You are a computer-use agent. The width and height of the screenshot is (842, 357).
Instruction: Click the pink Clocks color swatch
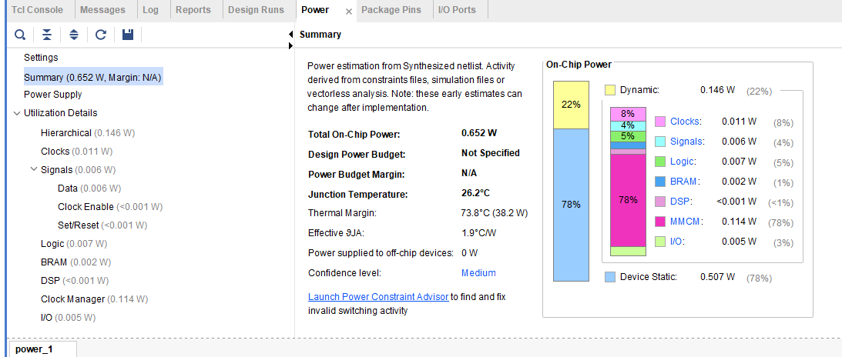coord(660,122)
